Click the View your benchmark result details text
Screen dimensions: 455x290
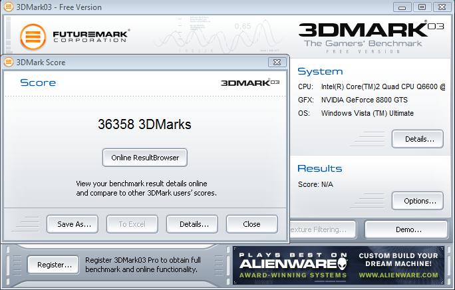(x=146, y=188)
